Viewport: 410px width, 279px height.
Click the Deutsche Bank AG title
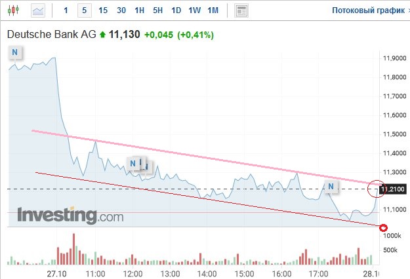click(52, 35)
